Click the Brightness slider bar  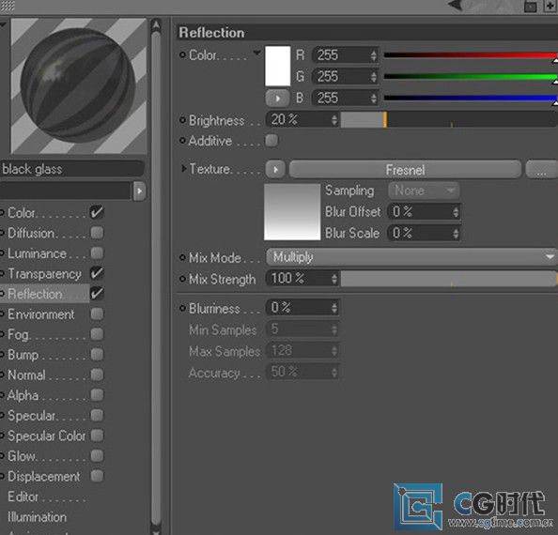(449, 120)
